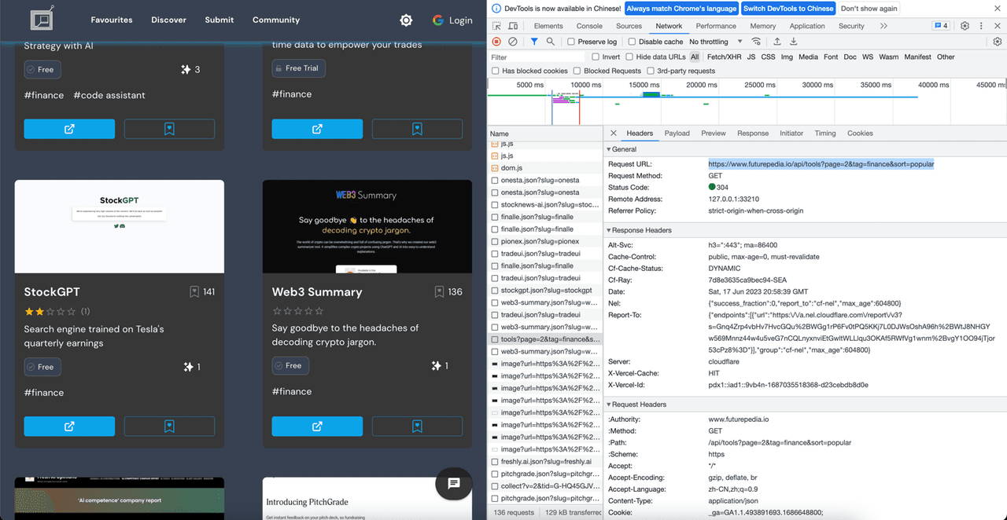Check the Invert filter checkbox
The image size is (1007, 520).
pos(596,57)
